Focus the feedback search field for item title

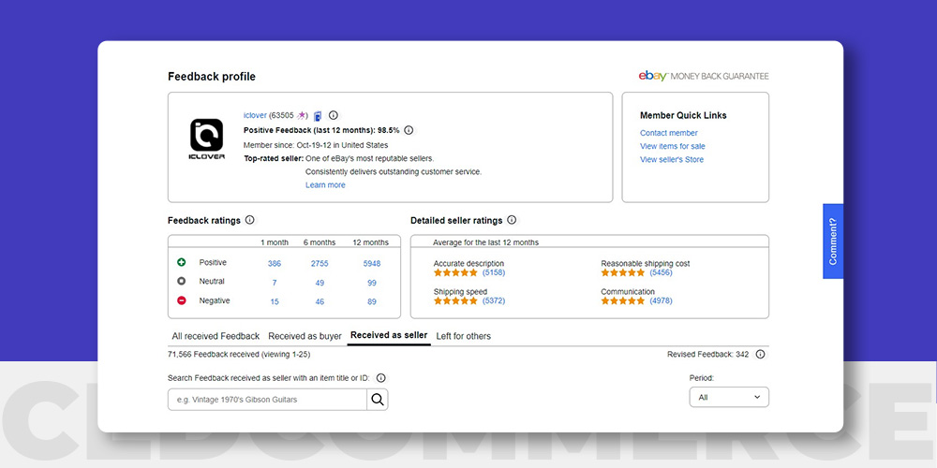(x=267, y=400)
